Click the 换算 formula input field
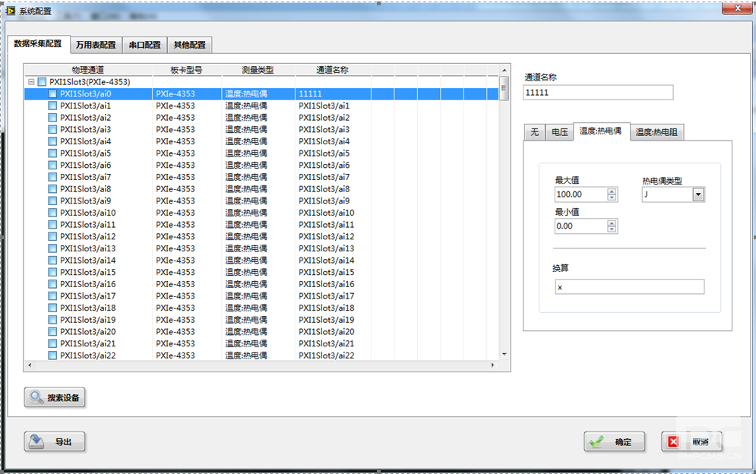Viewport: 756px width, 474px height. click(x=629, y=287)
